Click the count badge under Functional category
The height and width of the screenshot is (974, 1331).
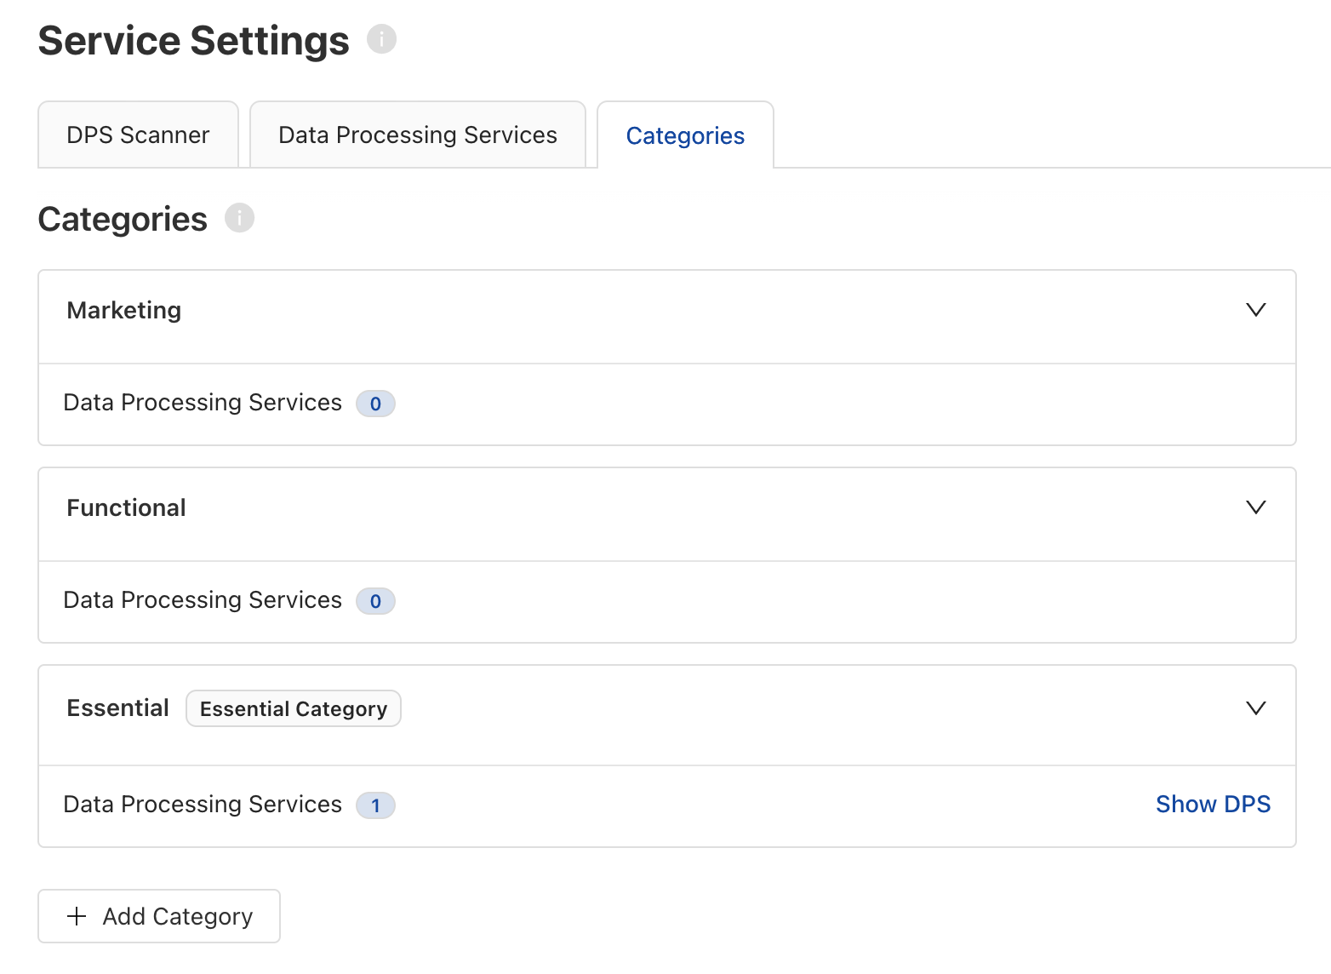(x=374, y=601)
